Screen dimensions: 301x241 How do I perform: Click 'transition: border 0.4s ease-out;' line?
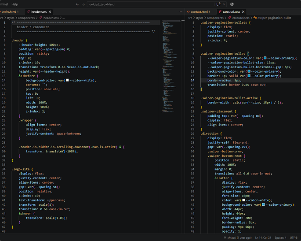click(x=237, y=85)
